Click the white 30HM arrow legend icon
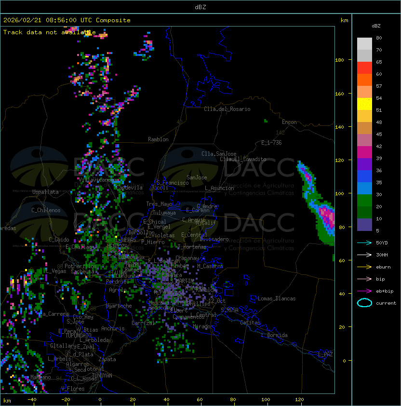 point(364,255)
